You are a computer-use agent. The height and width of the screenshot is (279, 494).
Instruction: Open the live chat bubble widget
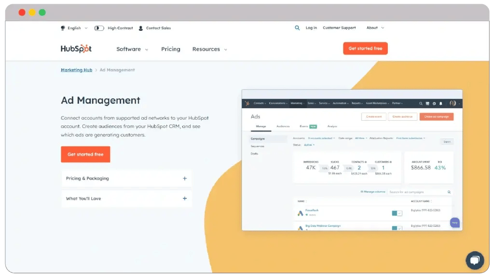coord(474,260)
